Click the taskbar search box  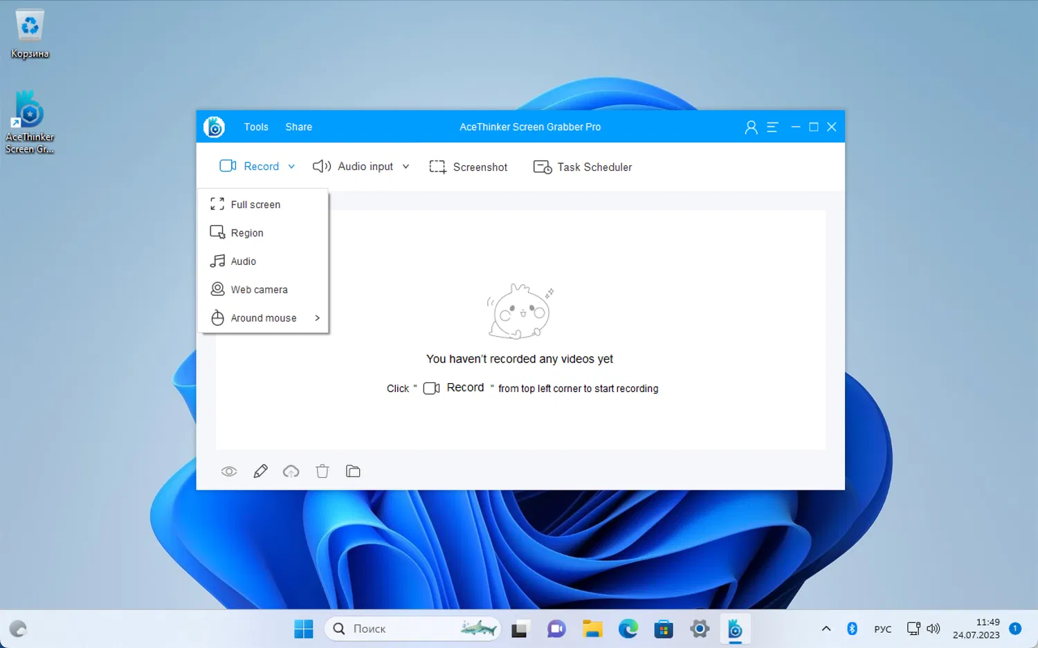(x=412, y=629)
